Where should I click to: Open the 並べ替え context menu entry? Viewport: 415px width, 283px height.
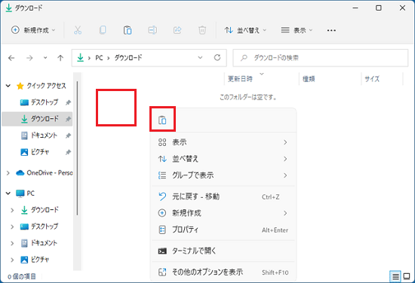pos(223,159)
